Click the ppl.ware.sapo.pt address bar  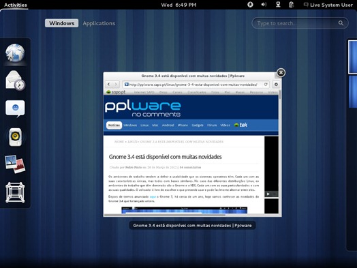click(196, 85)
